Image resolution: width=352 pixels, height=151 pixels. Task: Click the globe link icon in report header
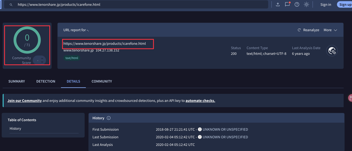coord(332,51)
